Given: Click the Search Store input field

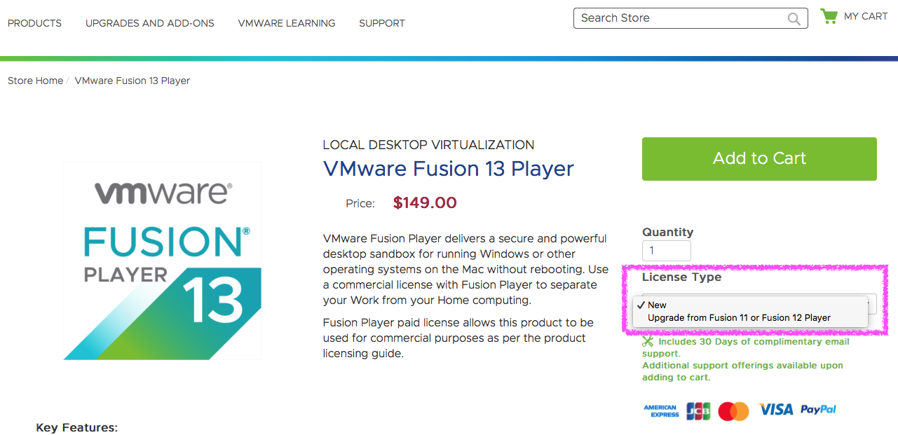Looking at the screenshot, I should (x=679, y=18).
